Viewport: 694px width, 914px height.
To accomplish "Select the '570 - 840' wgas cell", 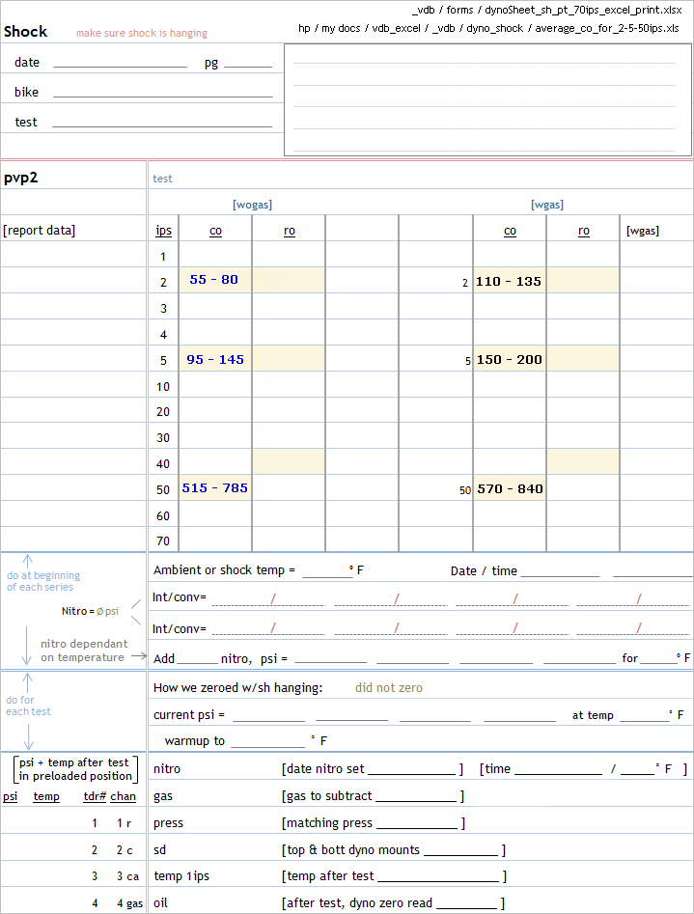I will pos(509,489).
